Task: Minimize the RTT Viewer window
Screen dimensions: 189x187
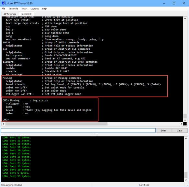Action: (164, 3)
